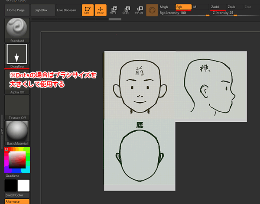260x204 pixels.
Task: Go to the Home Page tab
Action: (16, 10)
